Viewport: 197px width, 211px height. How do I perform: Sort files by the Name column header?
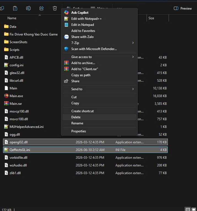pos(12,18)
